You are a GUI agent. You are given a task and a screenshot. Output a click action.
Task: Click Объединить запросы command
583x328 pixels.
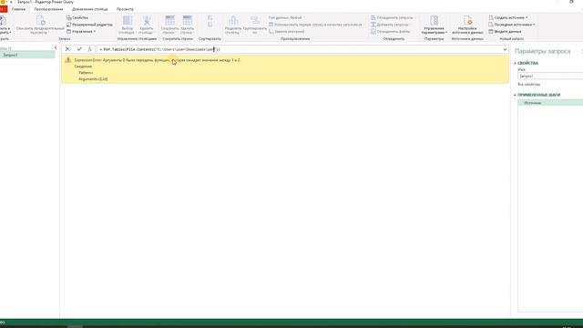click(x=392, y=17)
